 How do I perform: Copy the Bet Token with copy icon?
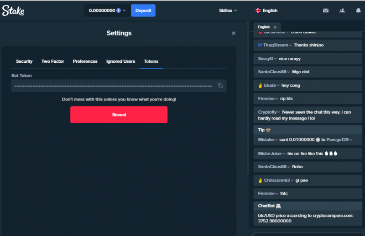(220, 85)
